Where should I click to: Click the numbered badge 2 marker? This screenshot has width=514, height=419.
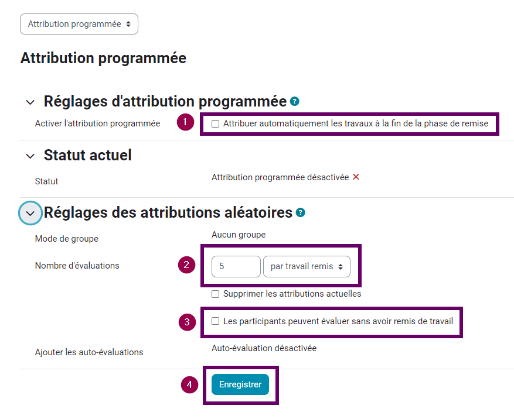point(186,265)
